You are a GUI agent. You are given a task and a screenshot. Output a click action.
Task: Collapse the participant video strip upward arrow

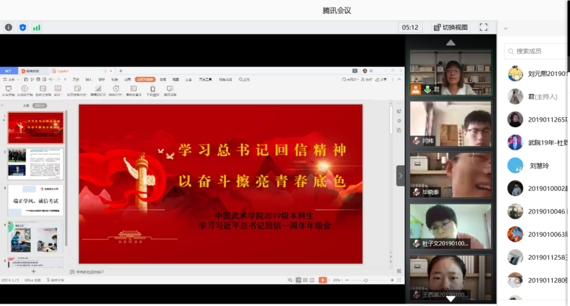coord(451,43)
